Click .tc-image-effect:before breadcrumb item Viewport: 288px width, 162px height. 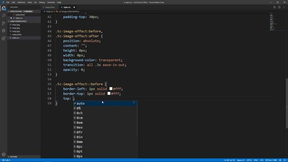69,11
